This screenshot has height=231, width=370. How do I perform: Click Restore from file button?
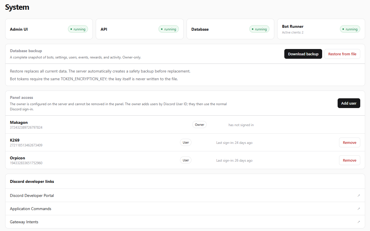point(342,54)
